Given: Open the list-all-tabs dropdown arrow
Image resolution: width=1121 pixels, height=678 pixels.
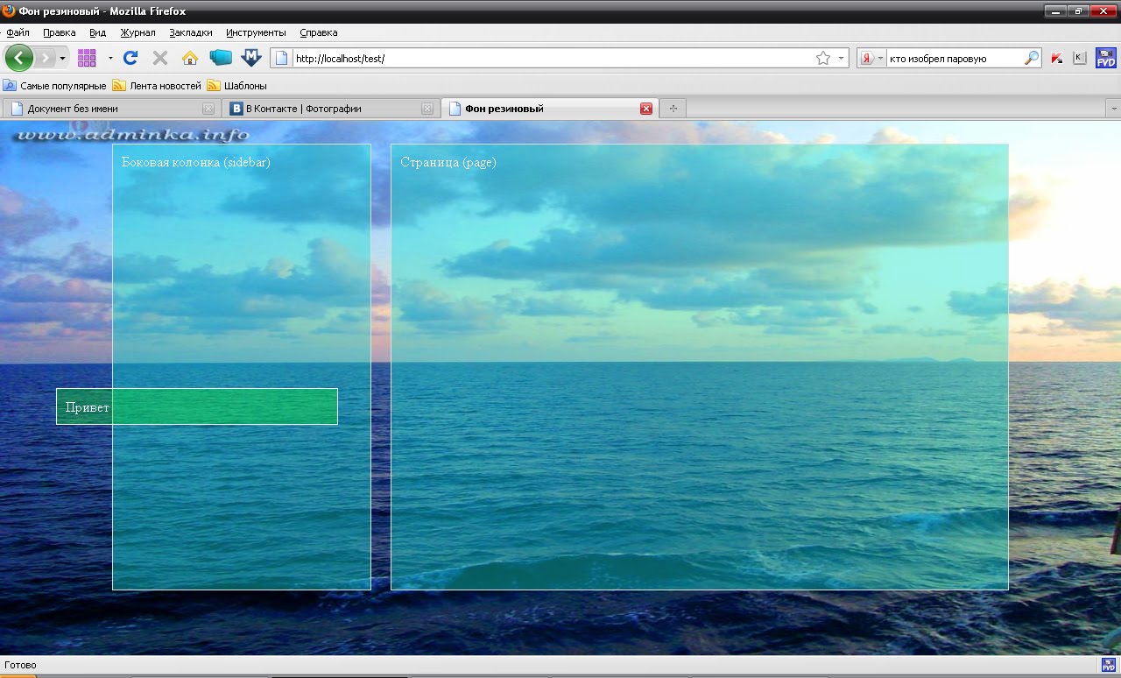Looking at the screenshot, I should pos(1114,109).
